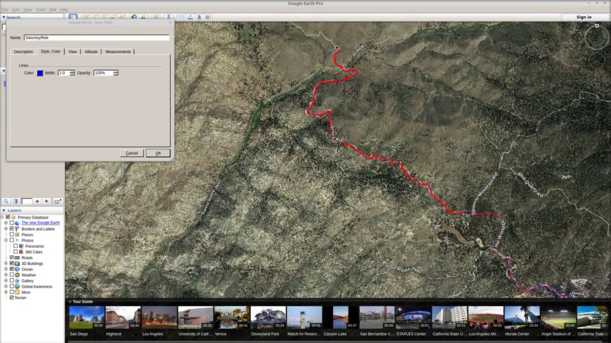The image size is (611, 343).
Task: Open the Measurements tab
Action: (118, 51)
